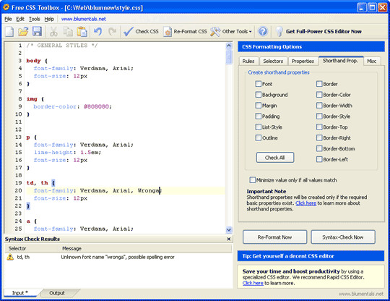Open the Tools menu
The image size is (390, 301).
(35, 19)
